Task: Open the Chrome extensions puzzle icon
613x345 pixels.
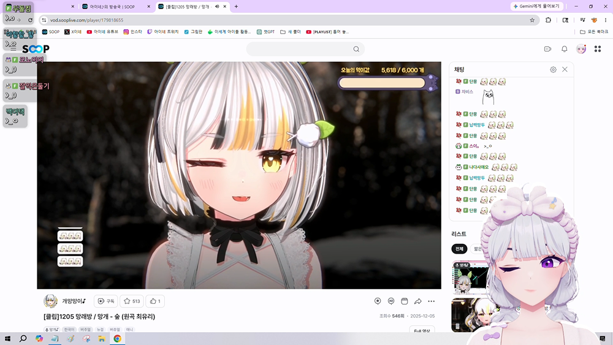Action: click(x=549, y=20)
